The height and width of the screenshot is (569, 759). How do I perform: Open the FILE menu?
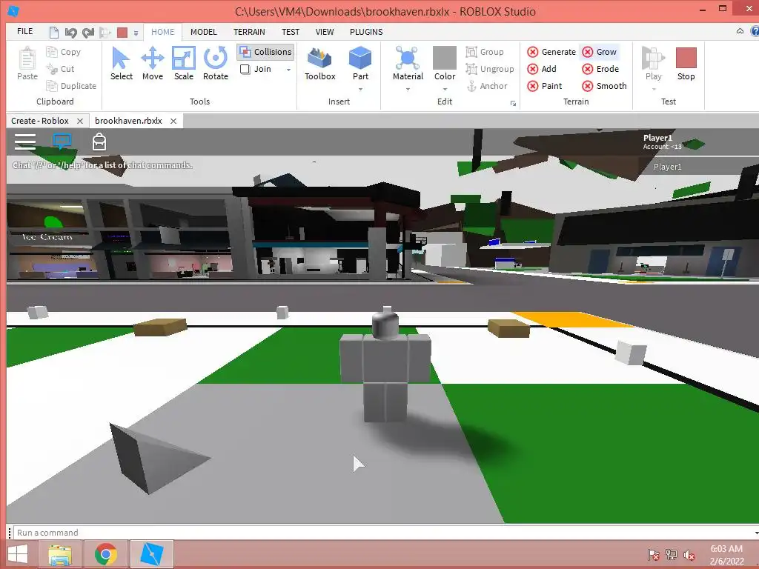point(24,31)
